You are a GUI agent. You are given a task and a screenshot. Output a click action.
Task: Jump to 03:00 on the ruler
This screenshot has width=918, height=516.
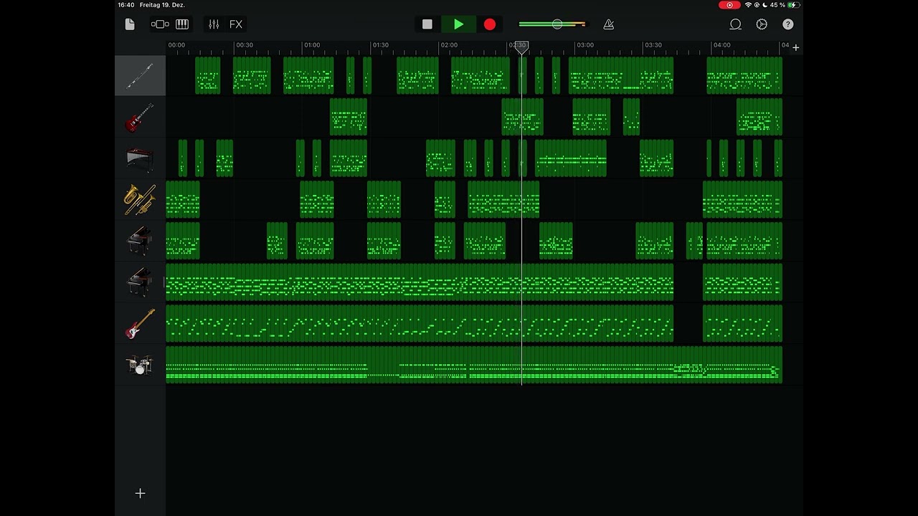click(x=585, y=45)
